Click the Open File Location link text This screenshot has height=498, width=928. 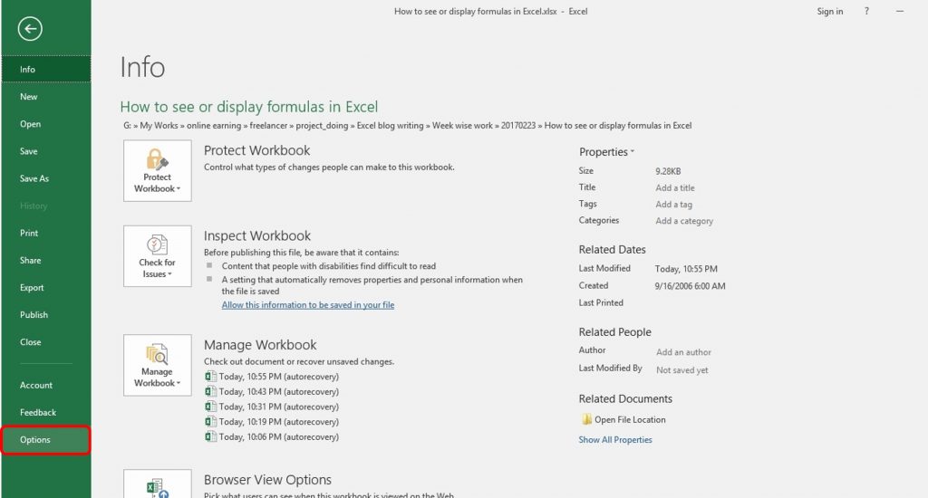630,419
